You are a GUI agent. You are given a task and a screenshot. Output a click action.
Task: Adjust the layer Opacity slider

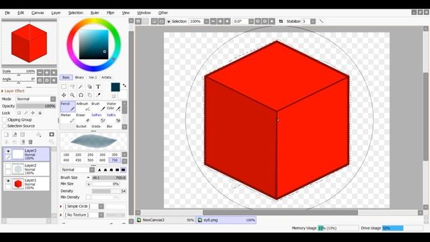coord(36,106)
